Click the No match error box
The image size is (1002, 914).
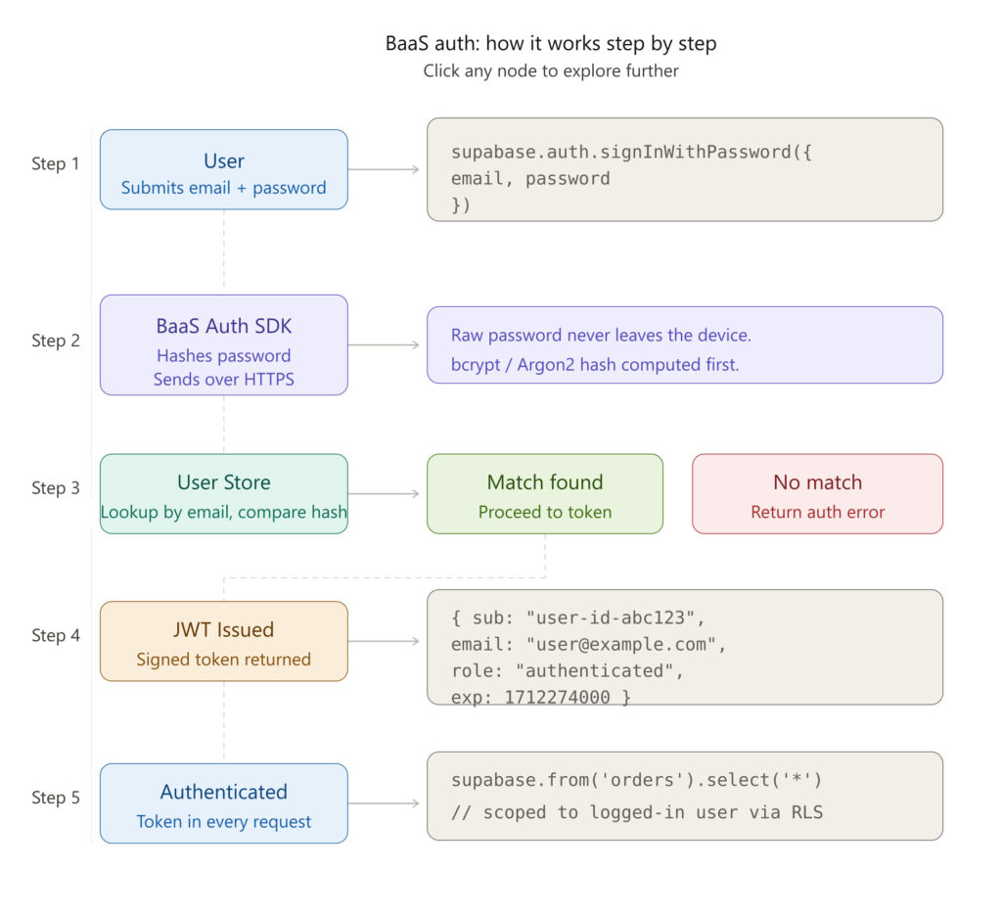817,493
